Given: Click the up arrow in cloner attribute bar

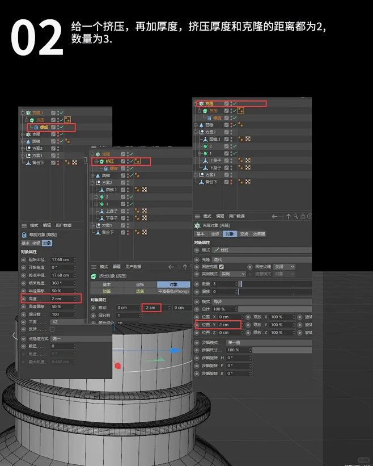Looking at the screenshot, I should (289, 216).
